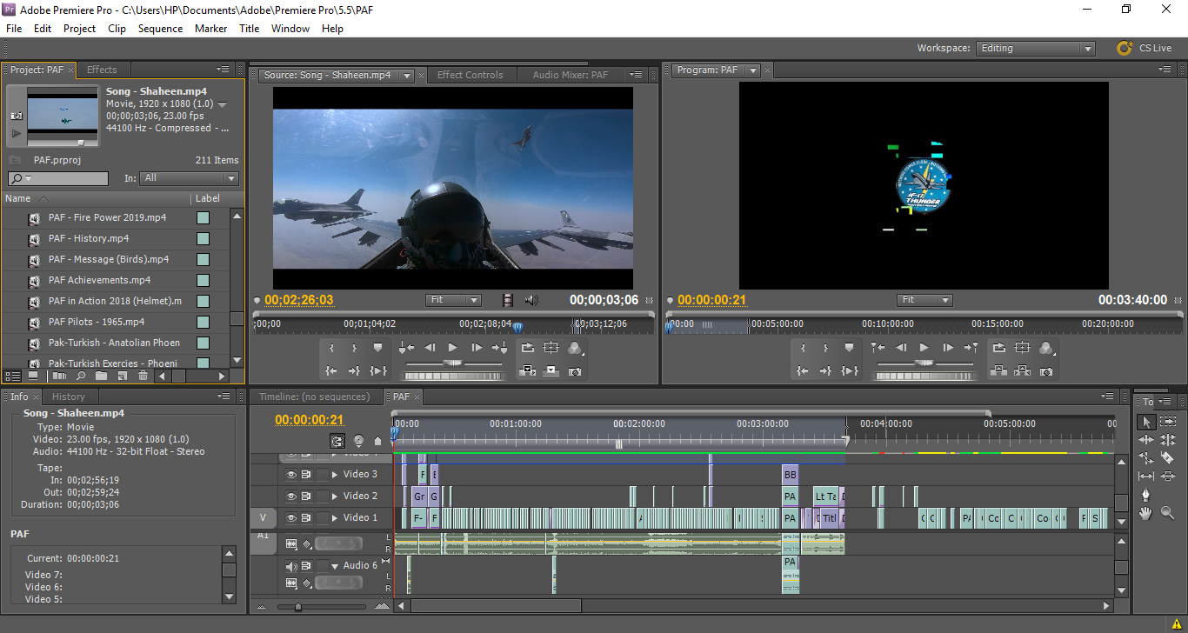
Task: Select the Razor tool
Action: click(1168, 458)
